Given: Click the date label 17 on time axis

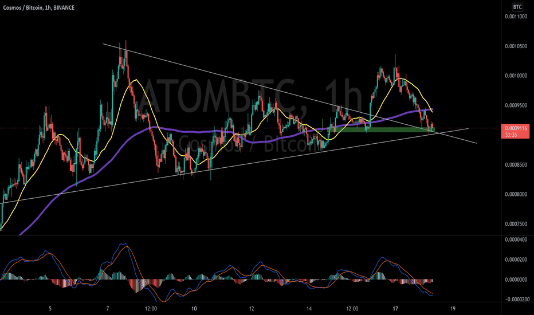Looking at the screenshot, I should coord(395,309).
